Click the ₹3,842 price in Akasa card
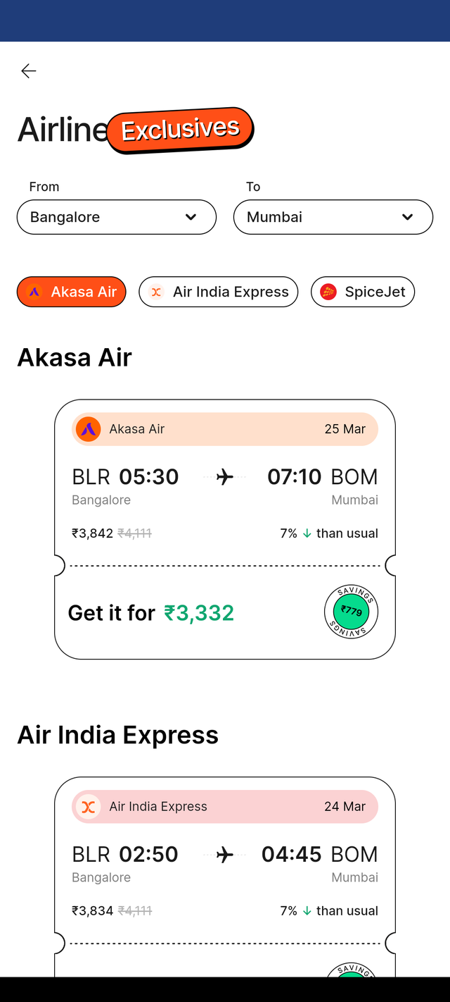Image resolution: width=450 pixels, height=1002 pixels. coord(92,533)
